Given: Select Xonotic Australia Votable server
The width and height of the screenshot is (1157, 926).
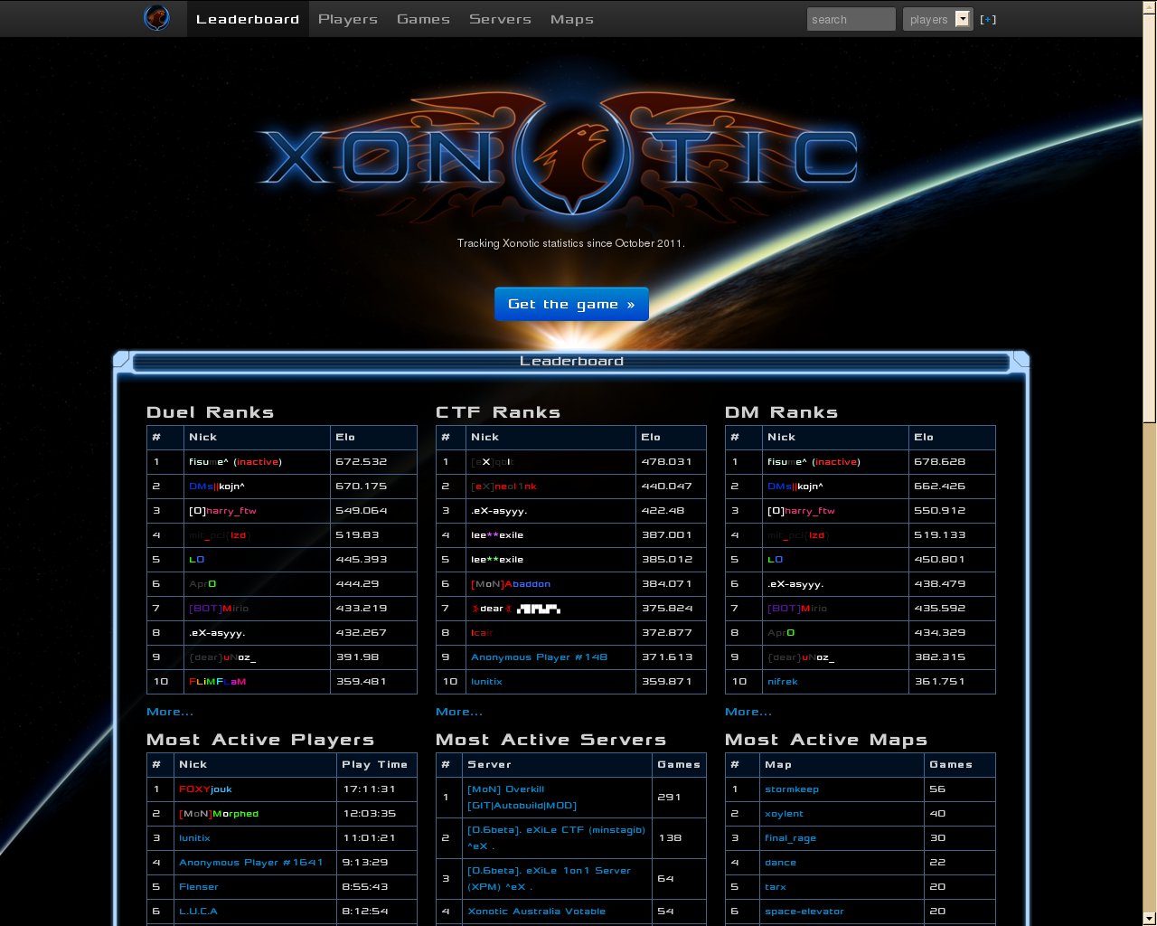Looking at the screenshot, I should coord(536,912).
